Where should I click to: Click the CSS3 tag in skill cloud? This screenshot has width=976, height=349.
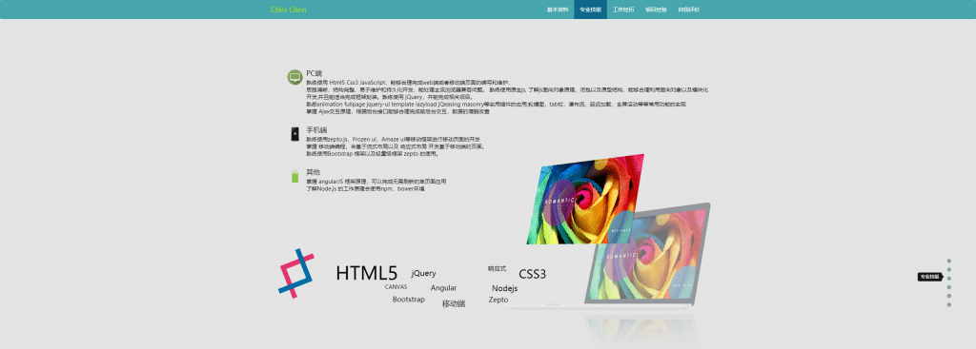532,274
